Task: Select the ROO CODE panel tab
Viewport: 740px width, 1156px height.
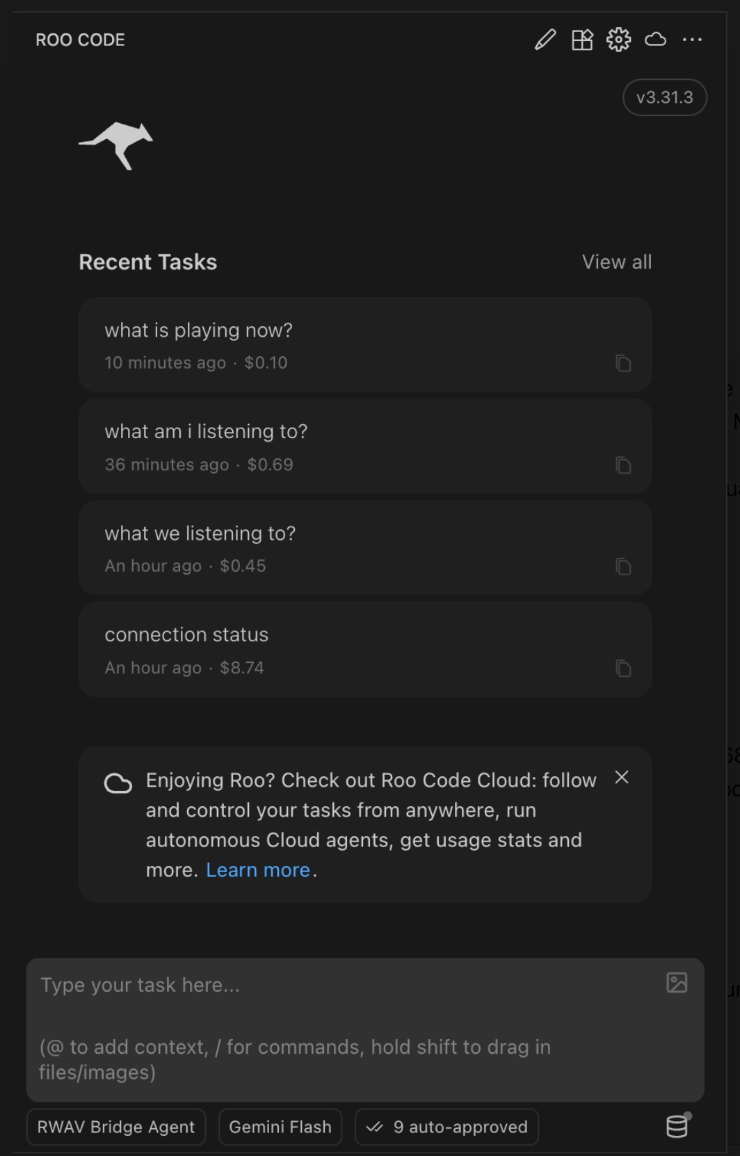Action: click(x=80, y=40)
